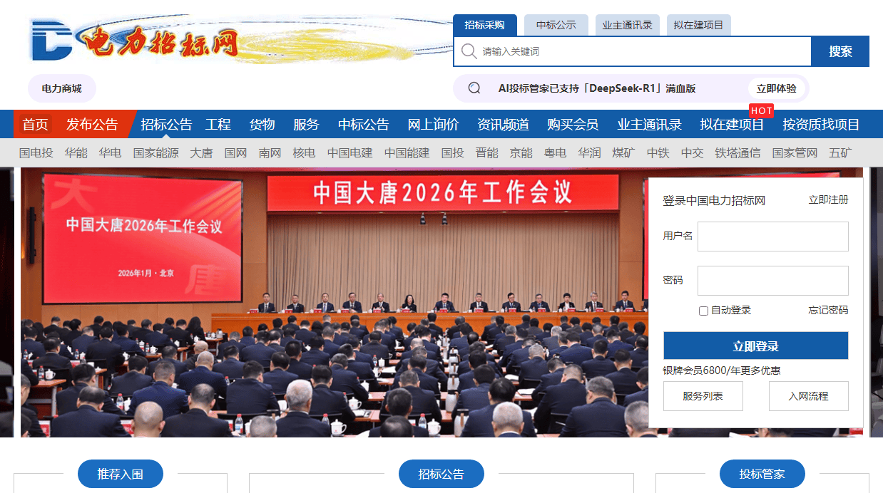
Task: Click the magnifier icon in search box
Action: [x=469, y=51]
